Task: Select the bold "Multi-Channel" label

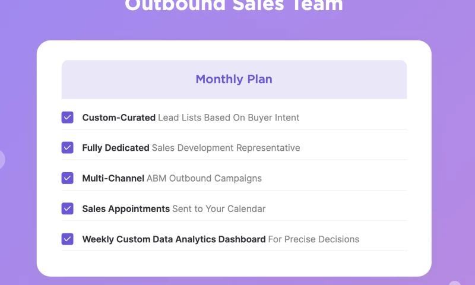Action: point(113,178)
